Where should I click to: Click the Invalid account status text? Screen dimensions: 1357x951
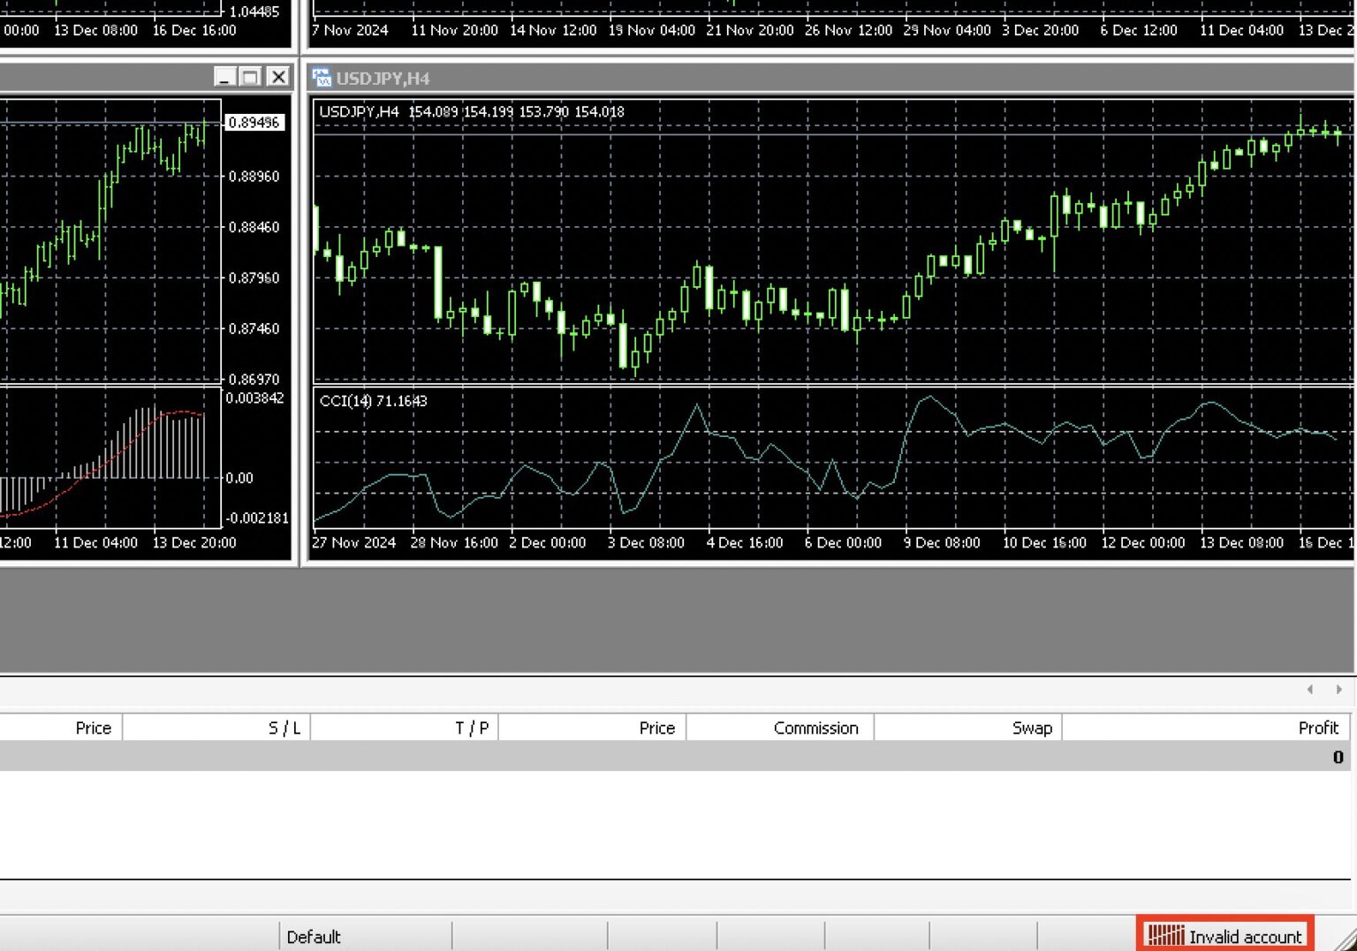(1245, 937)
